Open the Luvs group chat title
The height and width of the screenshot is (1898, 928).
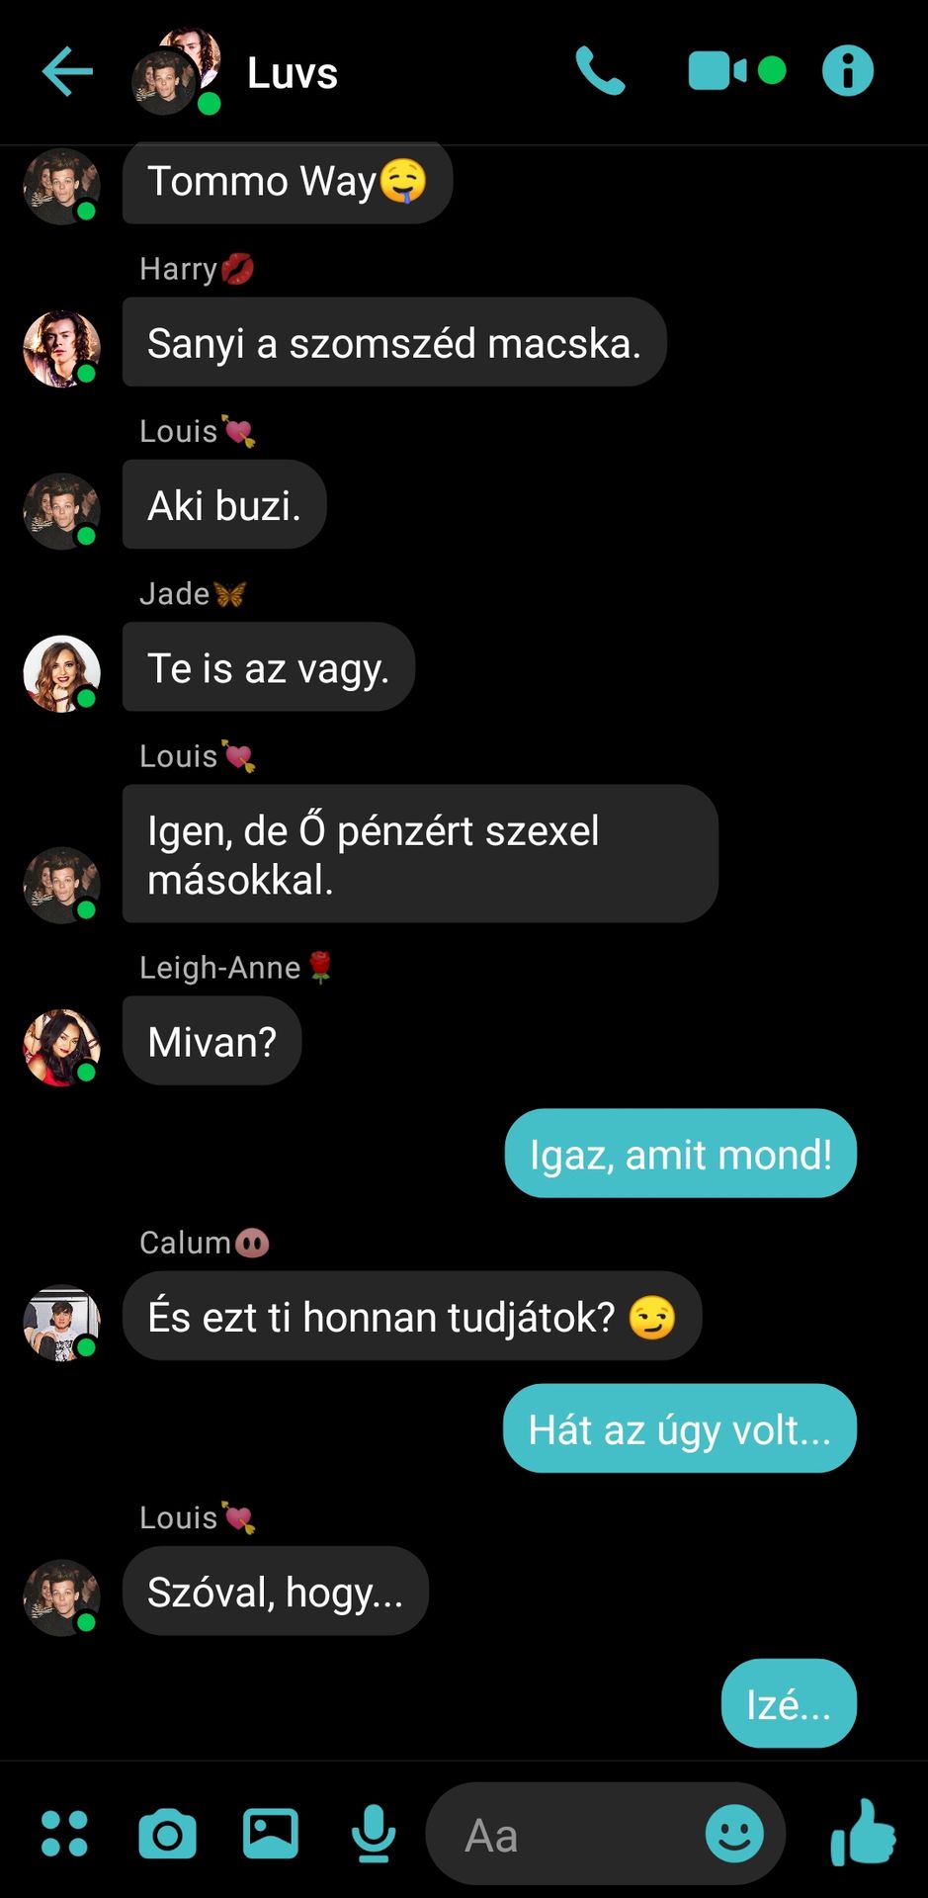pyautogui.click(x=293, y=73)
